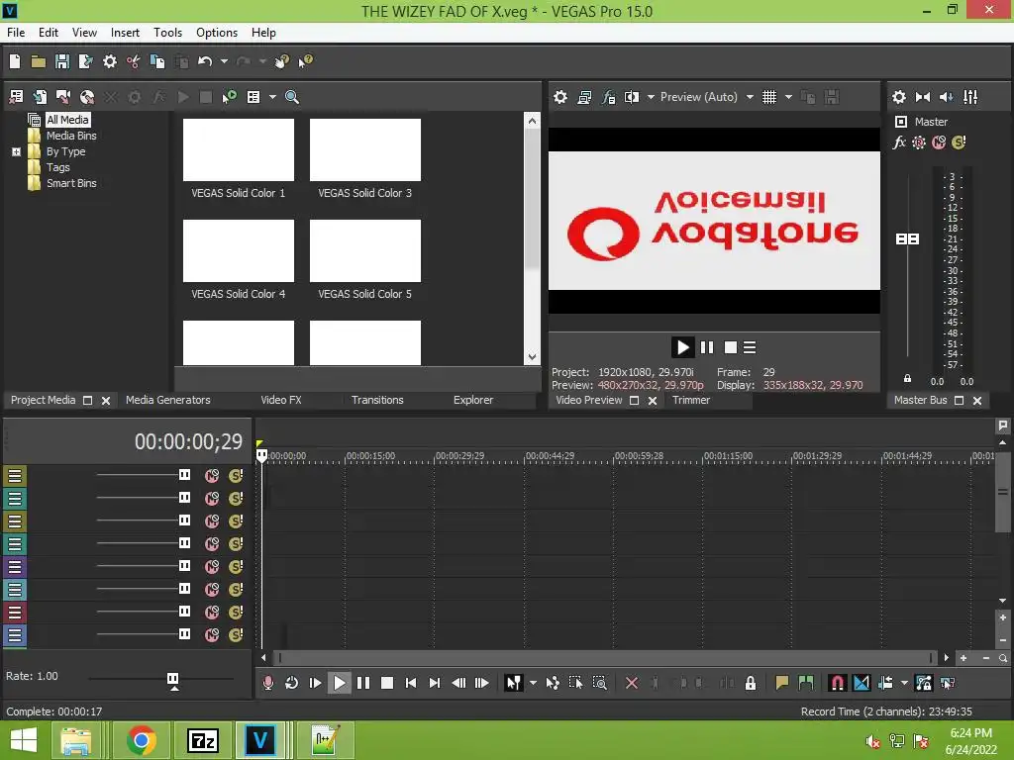Image resolution: width=1014 pixels, height=760 pixels.
Task: Open the File menu
Action: [x=16, y=33]
